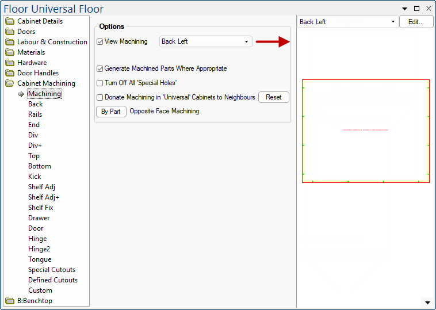Open the B:Benchtop folder icon
The image size is (436, 310).
(x=10, y=301)
